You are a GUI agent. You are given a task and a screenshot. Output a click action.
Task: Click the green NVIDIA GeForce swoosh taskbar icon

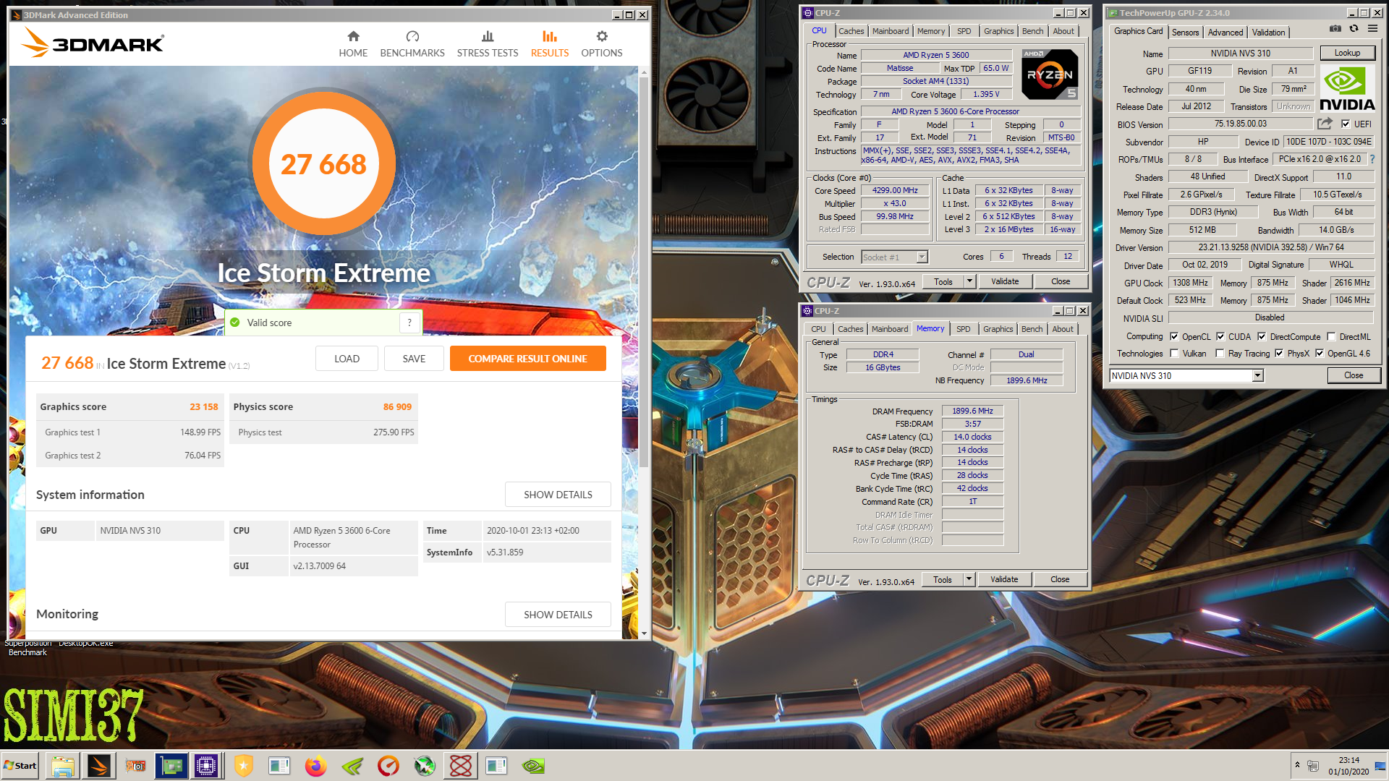(352, 765)
